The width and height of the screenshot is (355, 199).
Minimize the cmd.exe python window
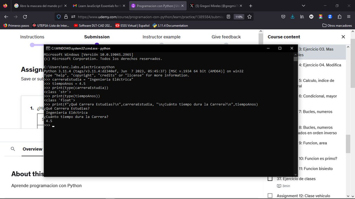[268, 48]
